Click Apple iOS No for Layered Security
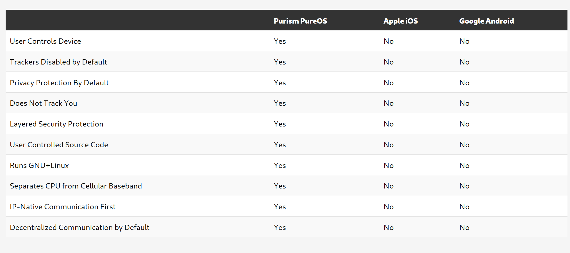The width and height of the screenshot is (570, 253). (389, 124)
